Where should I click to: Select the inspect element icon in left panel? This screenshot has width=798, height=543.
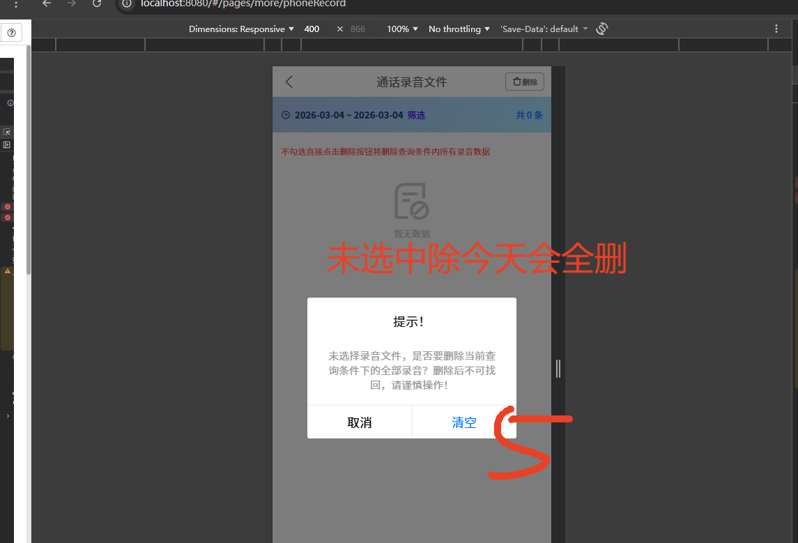[6, 132]
